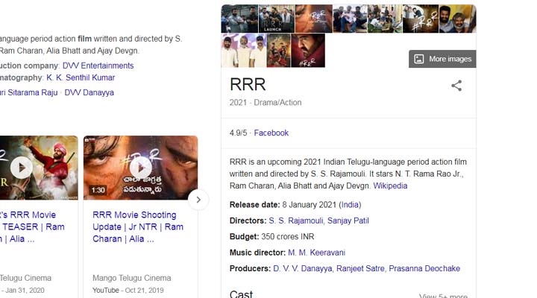Play the RRR Movie Shooting Update video
The image size is (537, 298).
point(140,167)
